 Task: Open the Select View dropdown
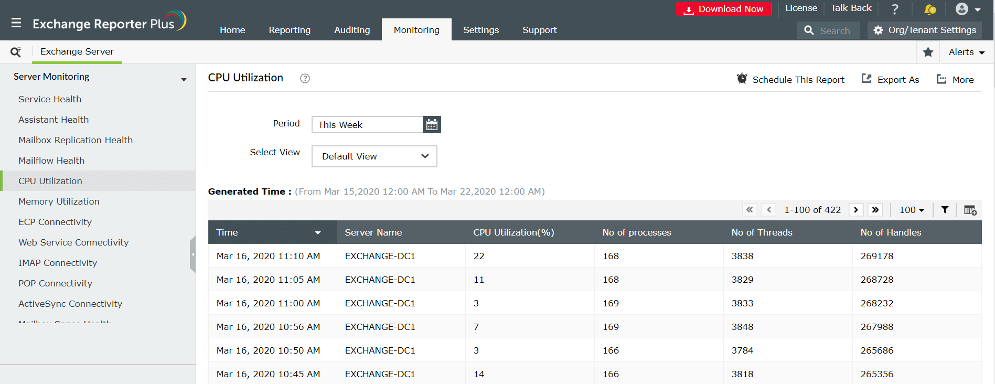[x=375, y=156]
